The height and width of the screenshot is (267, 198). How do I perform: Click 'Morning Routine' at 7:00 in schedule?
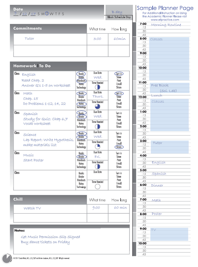tap(166, 25)
